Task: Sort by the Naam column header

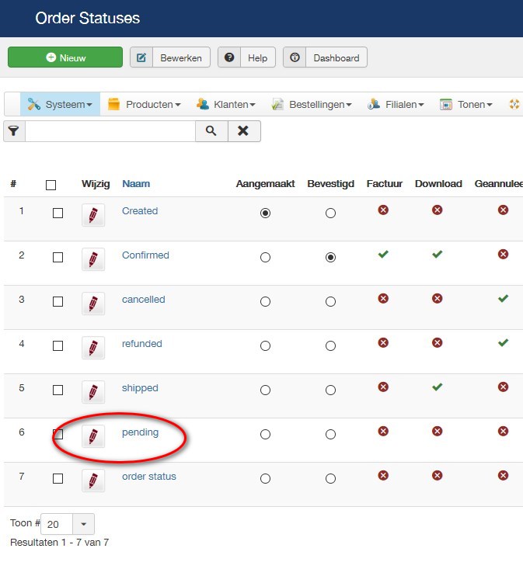Action: 136,184
